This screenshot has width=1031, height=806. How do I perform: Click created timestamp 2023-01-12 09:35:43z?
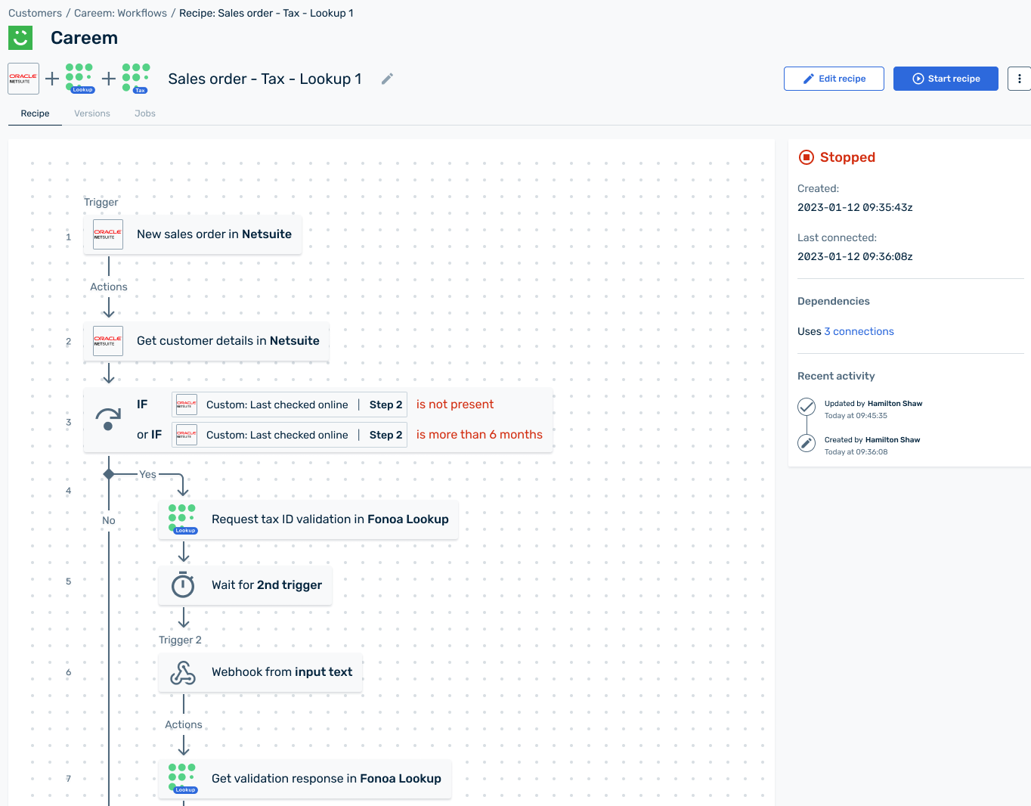point(855,207)
